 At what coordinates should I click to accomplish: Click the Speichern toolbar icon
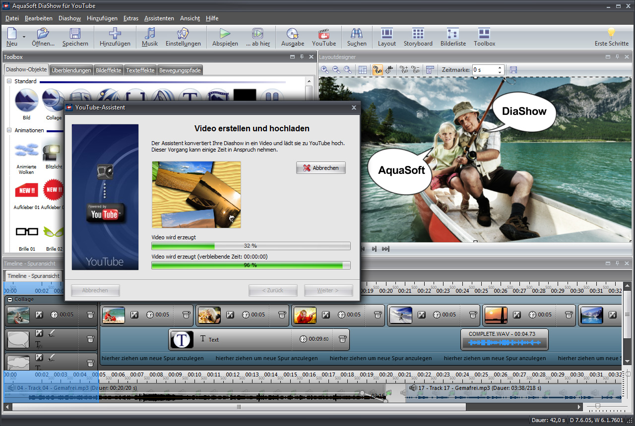(75, 34)
